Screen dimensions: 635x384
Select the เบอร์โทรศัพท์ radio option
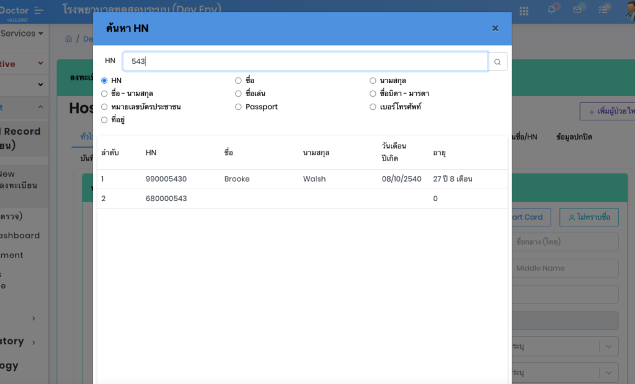coord(373,107)
